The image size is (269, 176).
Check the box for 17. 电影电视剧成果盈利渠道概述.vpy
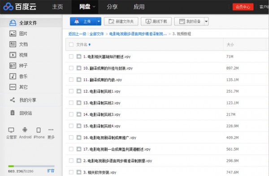pyautogui.click(x=71, y=149)
